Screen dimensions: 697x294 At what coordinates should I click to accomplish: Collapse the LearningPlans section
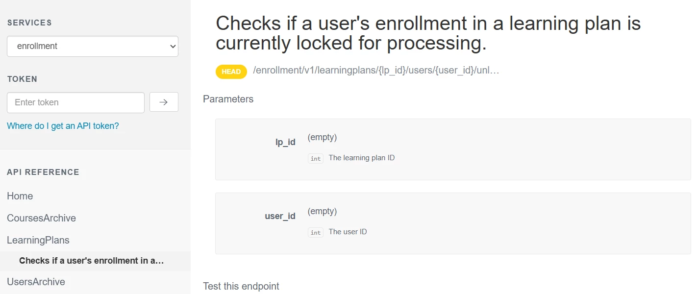pyautogui.click(x=38, y=240)
